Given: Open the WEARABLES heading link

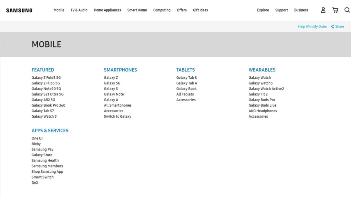Looking at the screenshot, I should (x=262, y=70).
